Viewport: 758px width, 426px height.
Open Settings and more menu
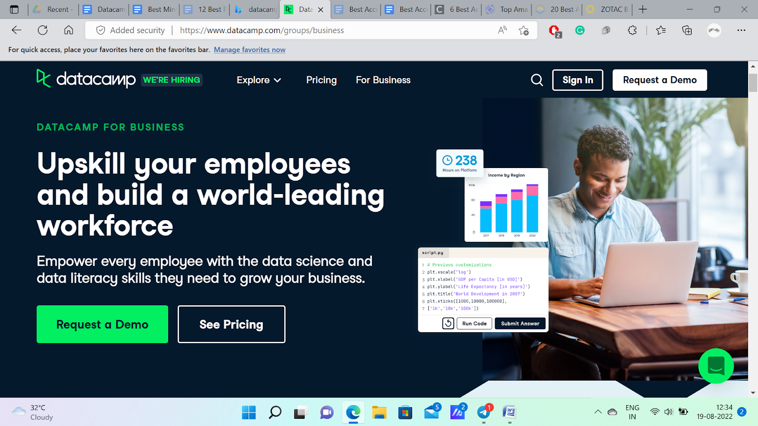[x=741, y=30]
